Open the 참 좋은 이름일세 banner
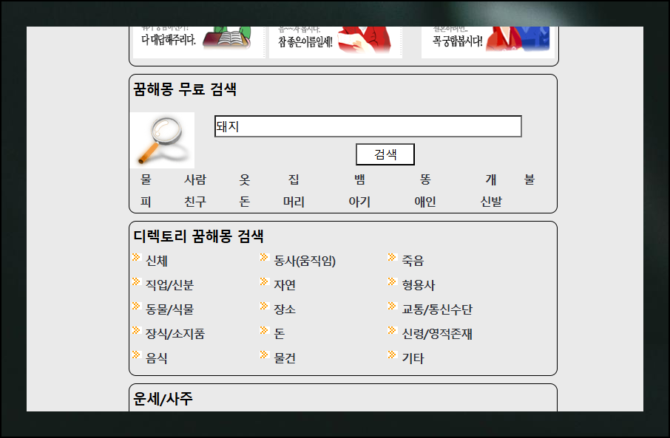This screenshot has height=438, width=670. [336, 42]
